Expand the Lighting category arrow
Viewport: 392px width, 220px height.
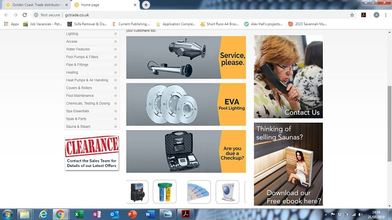pyautogui.click(x=115, y=34)
